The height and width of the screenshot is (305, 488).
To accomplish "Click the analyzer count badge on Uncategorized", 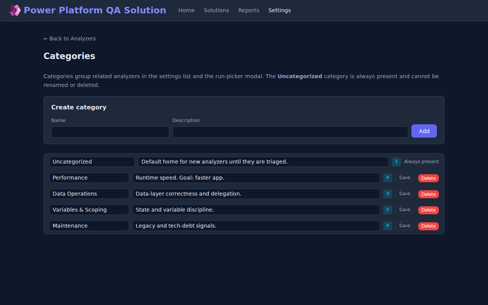I will click(396, 162).
